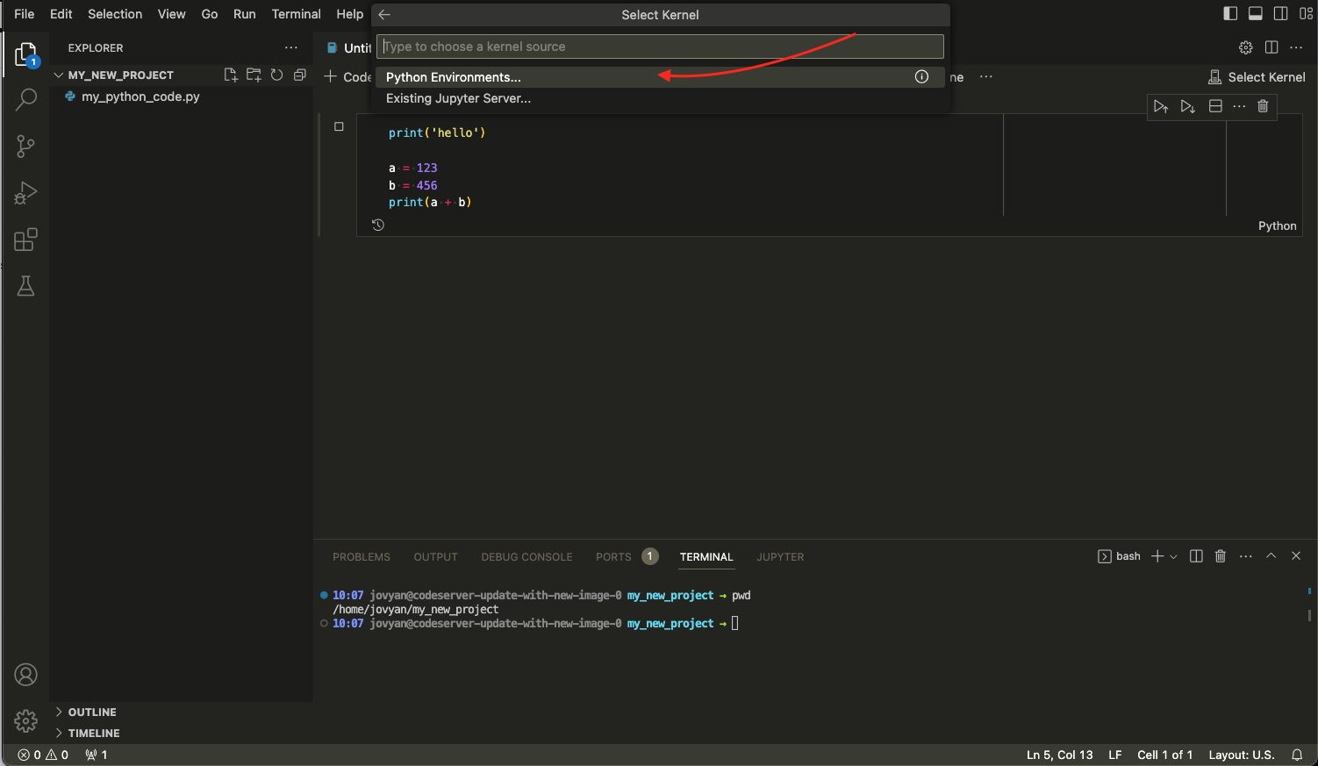Open notebook settings gear in editor title
The image size is (1318, 766).
1245,47
